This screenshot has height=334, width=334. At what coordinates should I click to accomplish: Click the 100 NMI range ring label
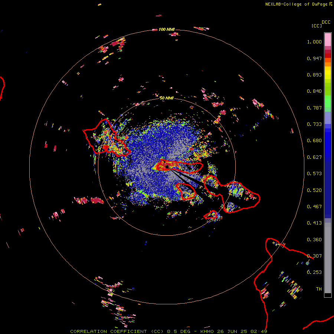click(167, 29)
